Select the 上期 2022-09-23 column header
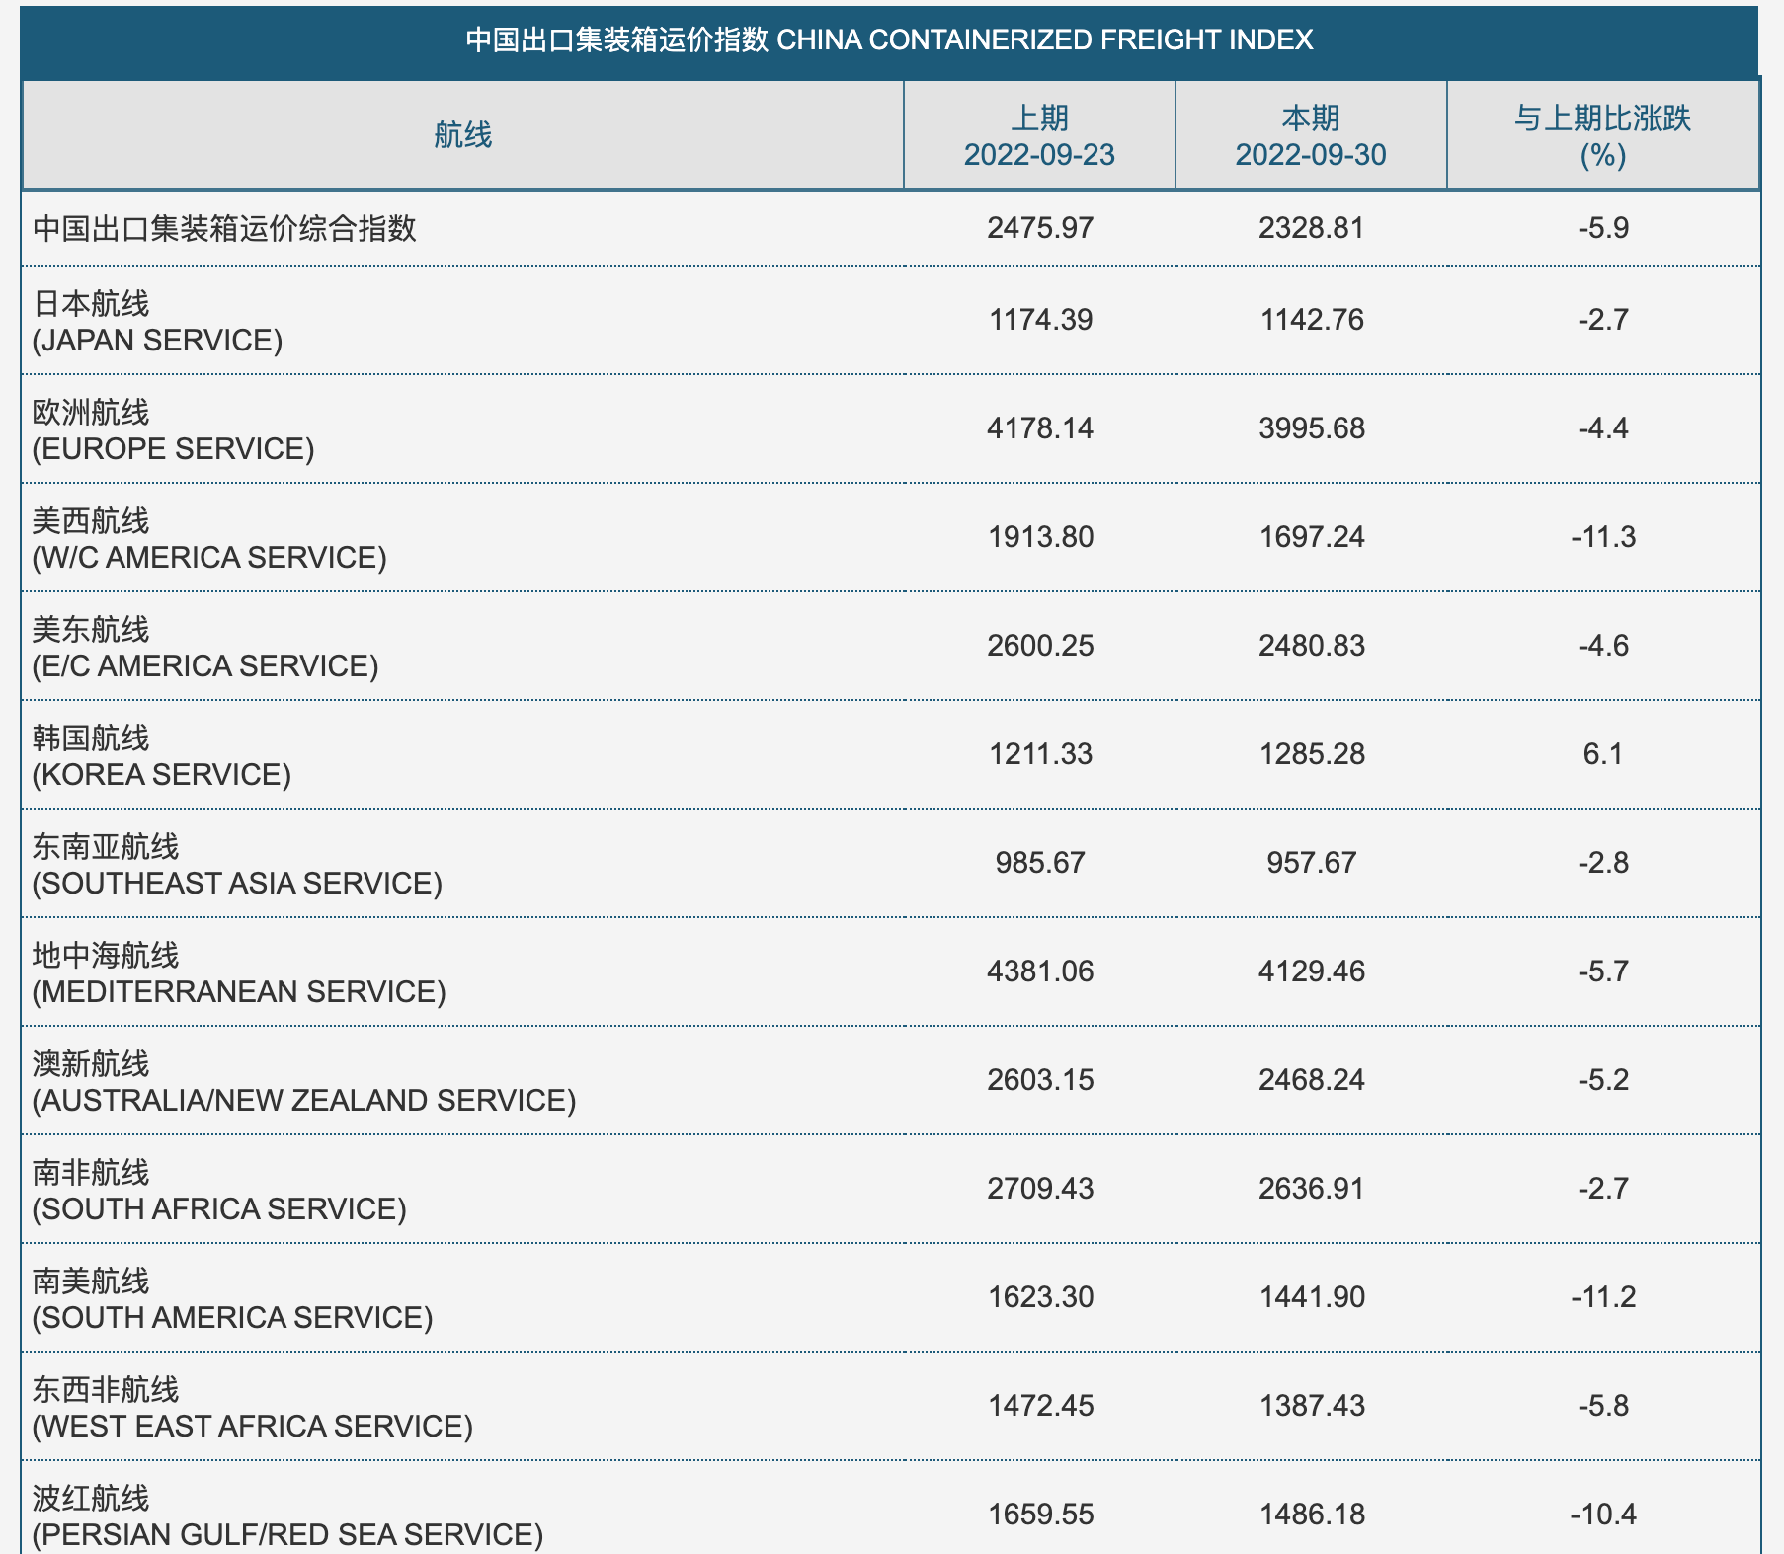Screen dimensions: 1784x1554 tap(1039, 136)
